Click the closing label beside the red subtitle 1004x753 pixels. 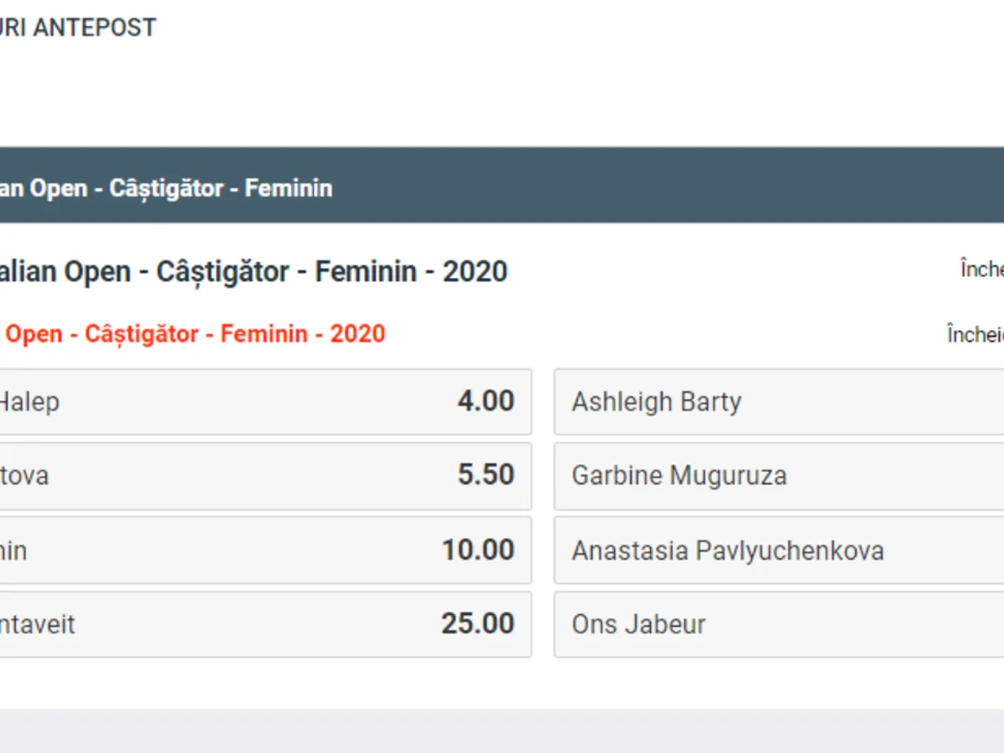click(976, 335)
